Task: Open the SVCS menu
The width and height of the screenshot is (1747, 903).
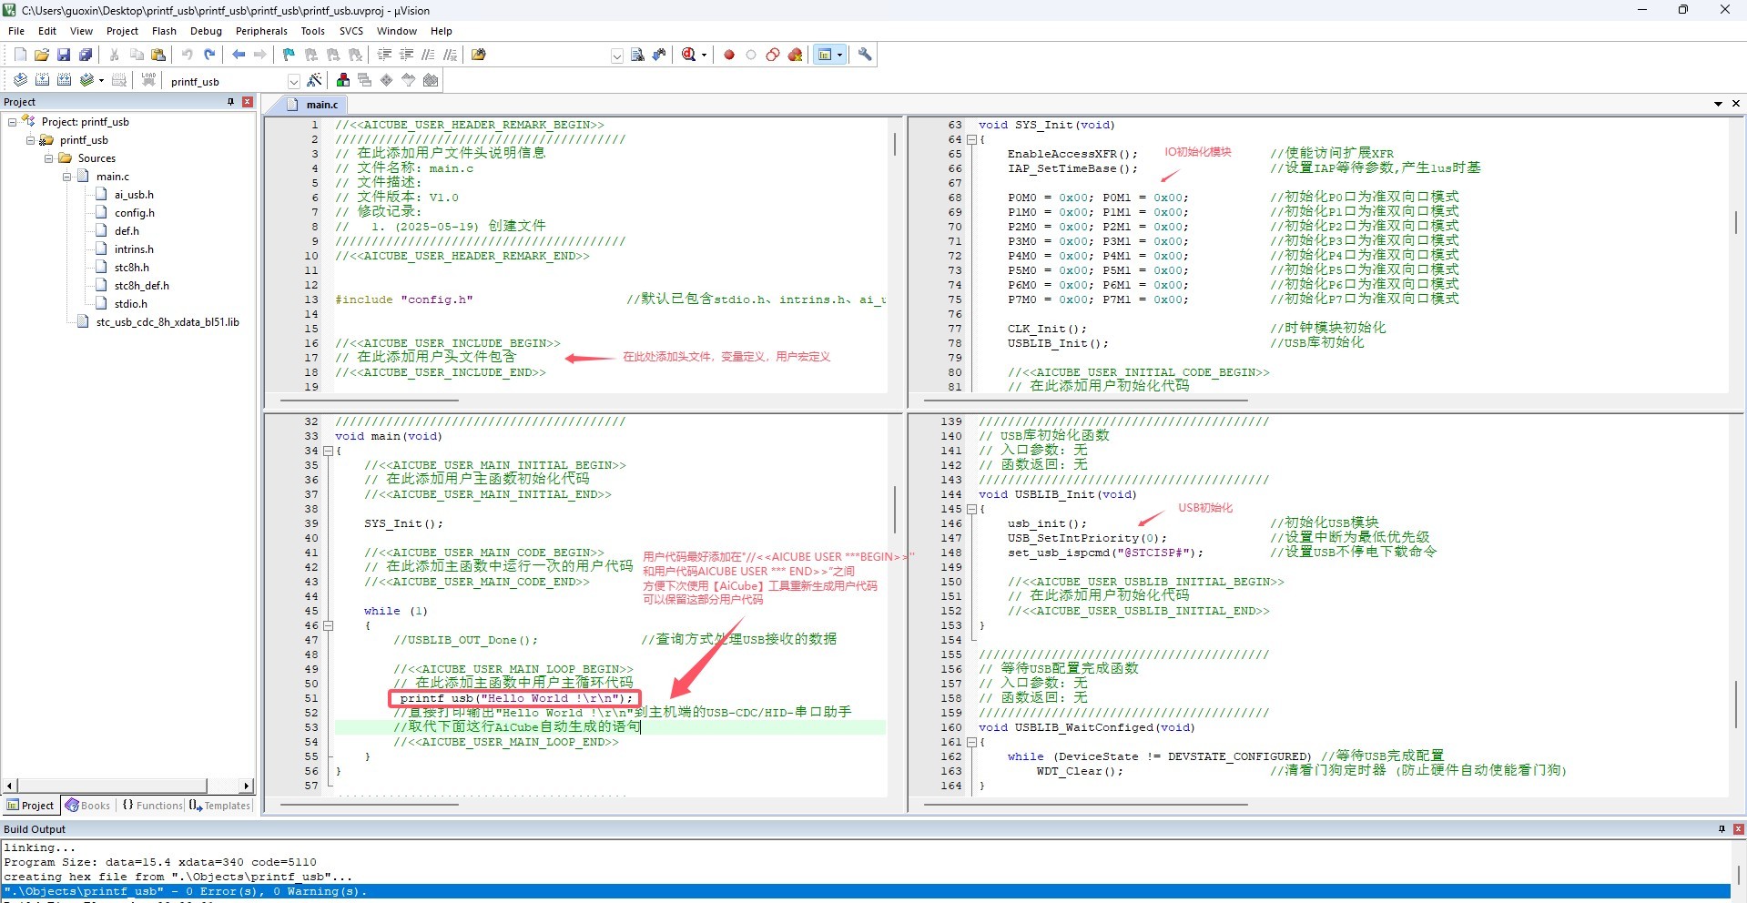Action: tap(351, 31)
